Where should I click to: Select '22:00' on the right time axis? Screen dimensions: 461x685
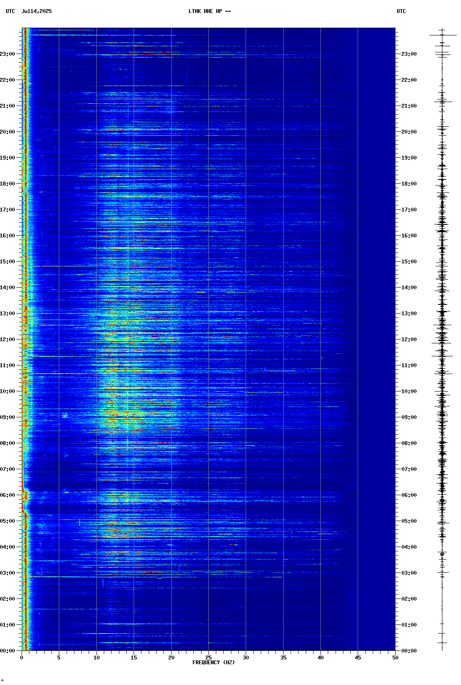point(409,80)
